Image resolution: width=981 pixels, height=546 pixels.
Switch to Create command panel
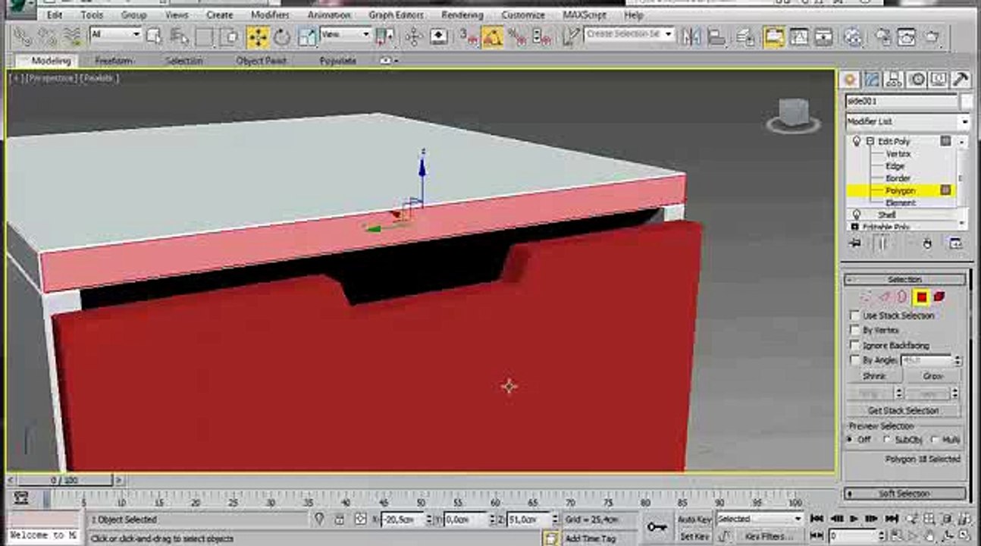(x=851, y=79)
